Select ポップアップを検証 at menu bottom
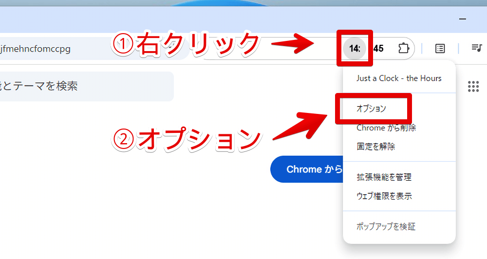This screenshot has height=259, width=487. click(x=386, y=226)
